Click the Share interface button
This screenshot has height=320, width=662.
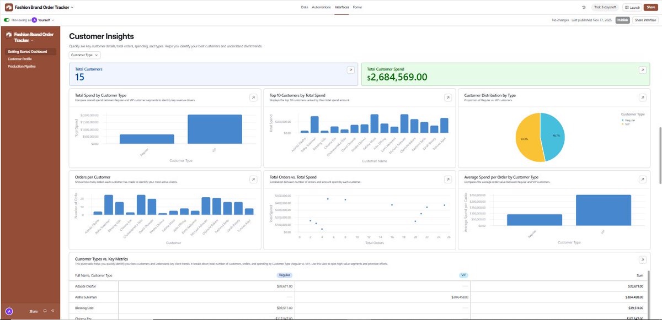[x=645, y=20]
